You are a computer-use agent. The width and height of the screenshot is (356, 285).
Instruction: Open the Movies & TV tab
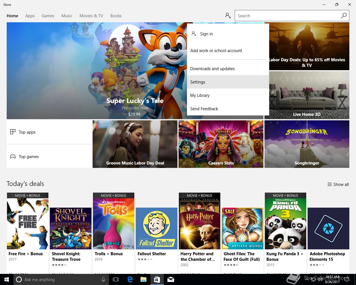tap(91, 16)
